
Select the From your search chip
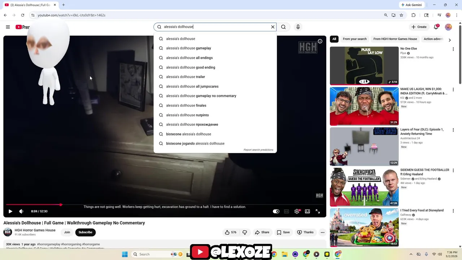pyautogui.click(x=355, y=39)
